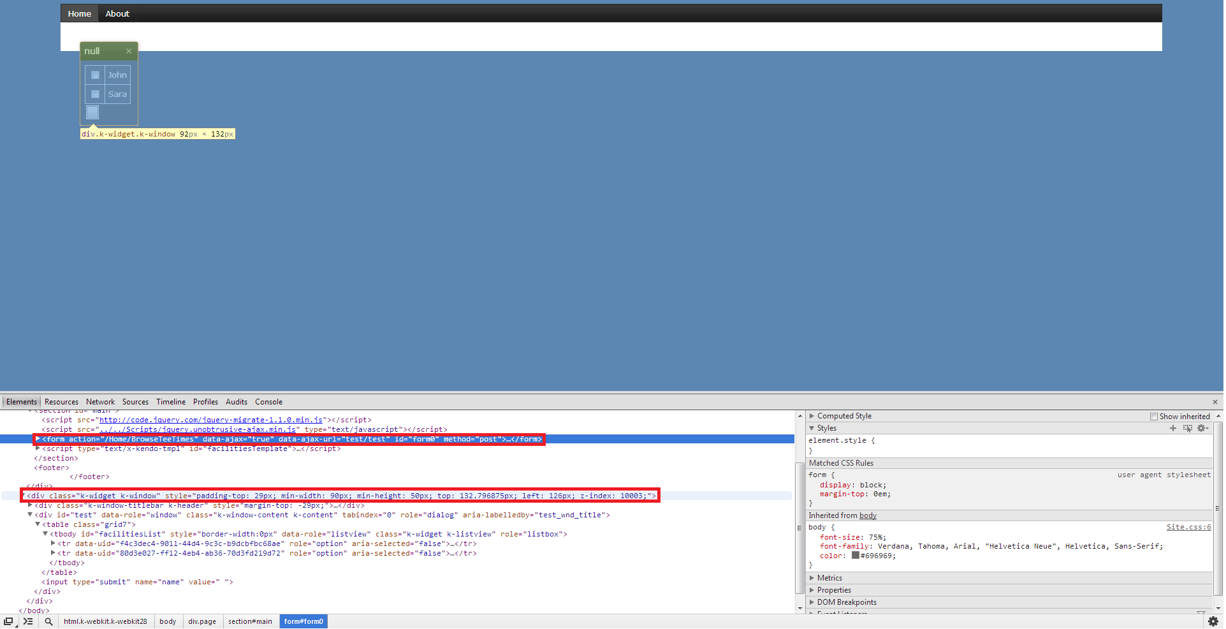Click the John cell in the list
1226x629 pixels.
[117, 75]
